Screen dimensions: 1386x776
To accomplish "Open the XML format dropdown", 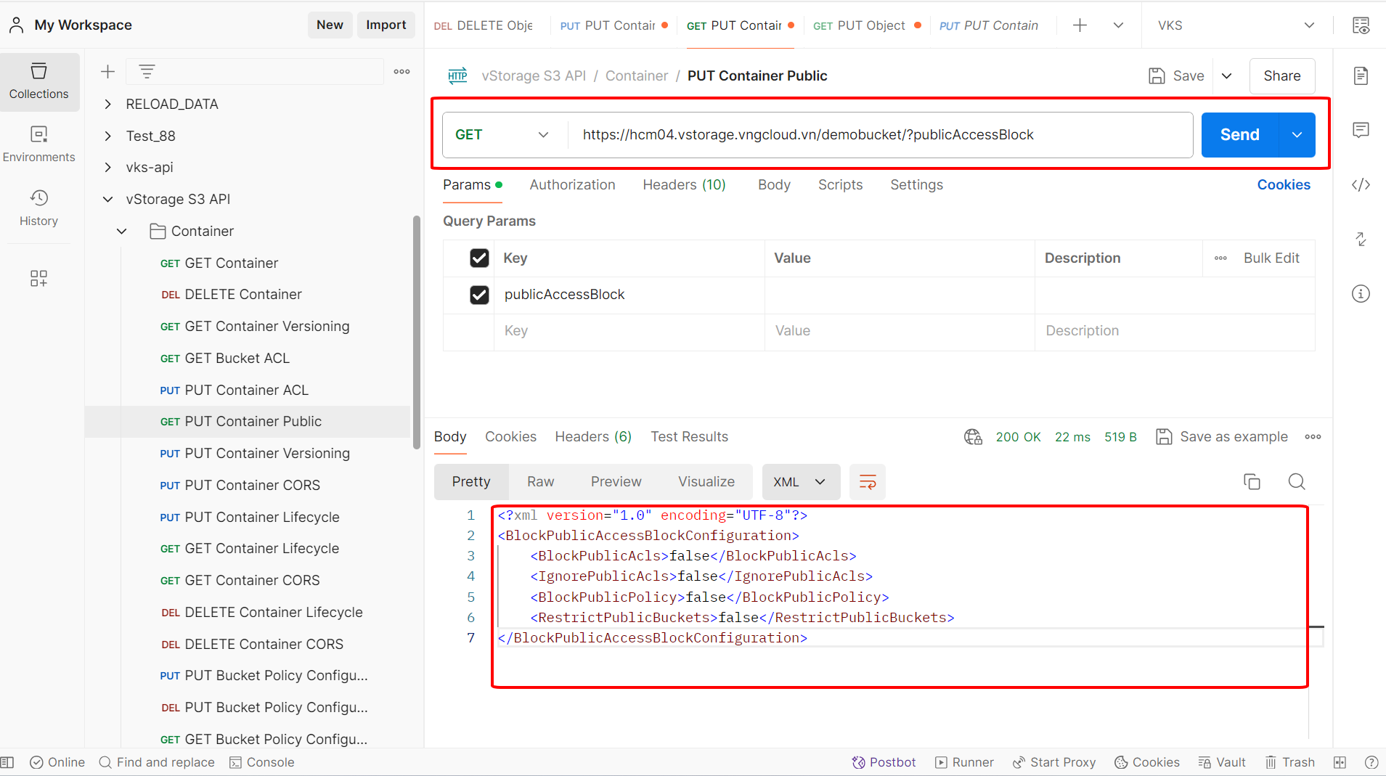I will point(800,482).
